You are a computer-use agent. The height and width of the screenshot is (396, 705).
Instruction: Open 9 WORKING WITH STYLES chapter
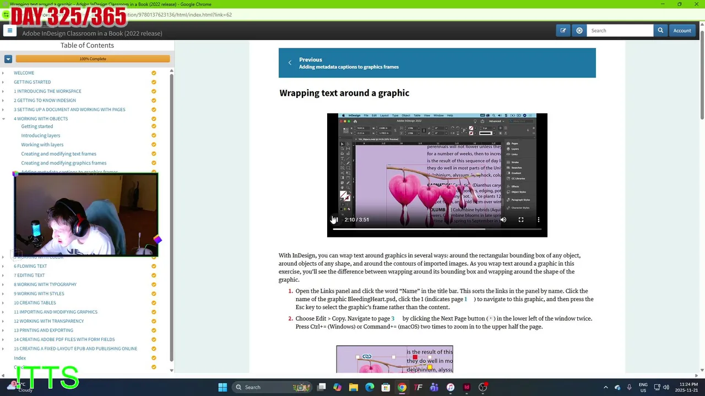click(x=39, y=294)
